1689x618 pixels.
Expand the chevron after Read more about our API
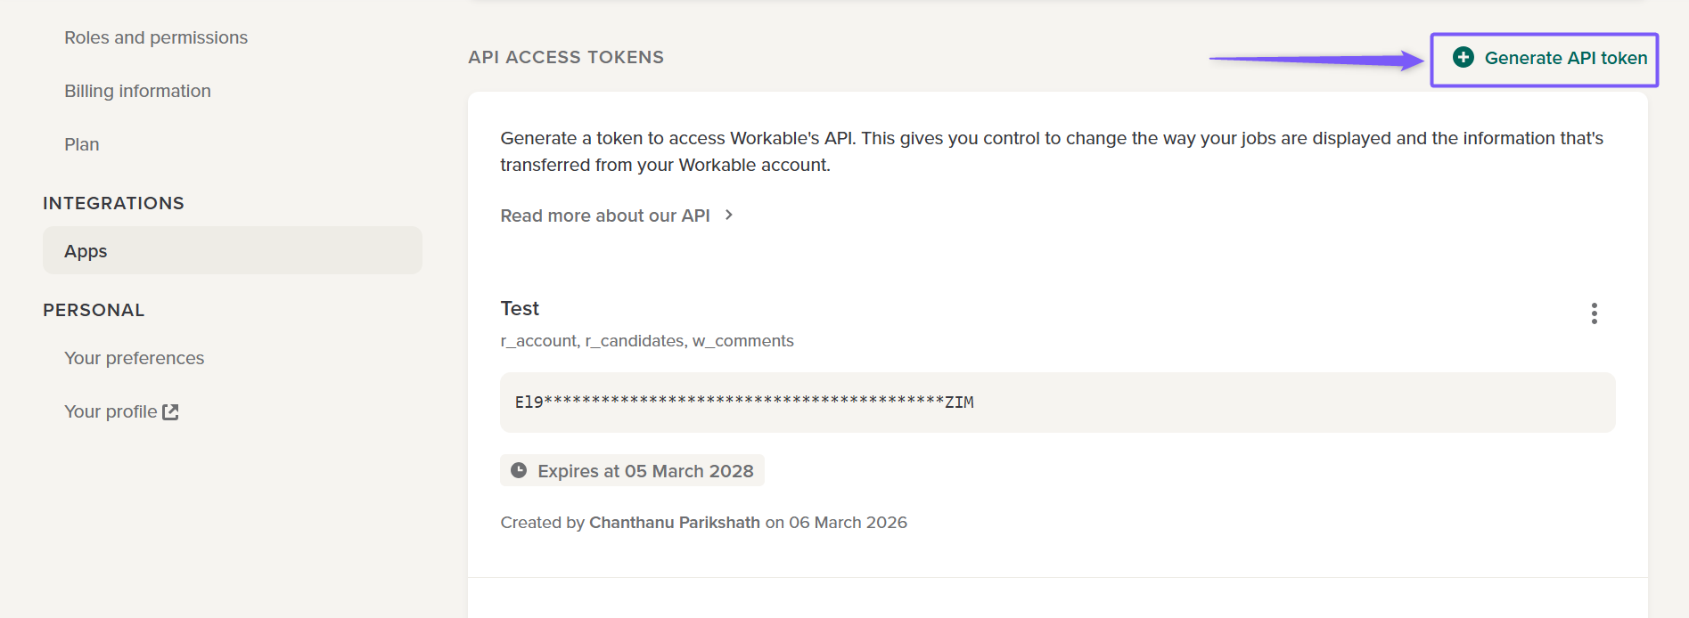729,215
